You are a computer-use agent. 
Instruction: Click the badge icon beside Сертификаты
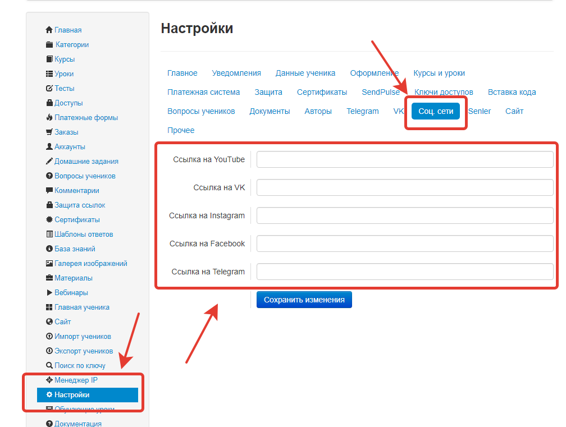point(49,219)
